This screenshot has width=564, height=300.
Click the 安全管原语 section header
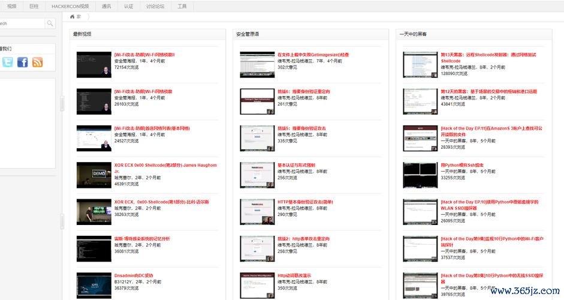pyautogui.click(x=248, y=34)
